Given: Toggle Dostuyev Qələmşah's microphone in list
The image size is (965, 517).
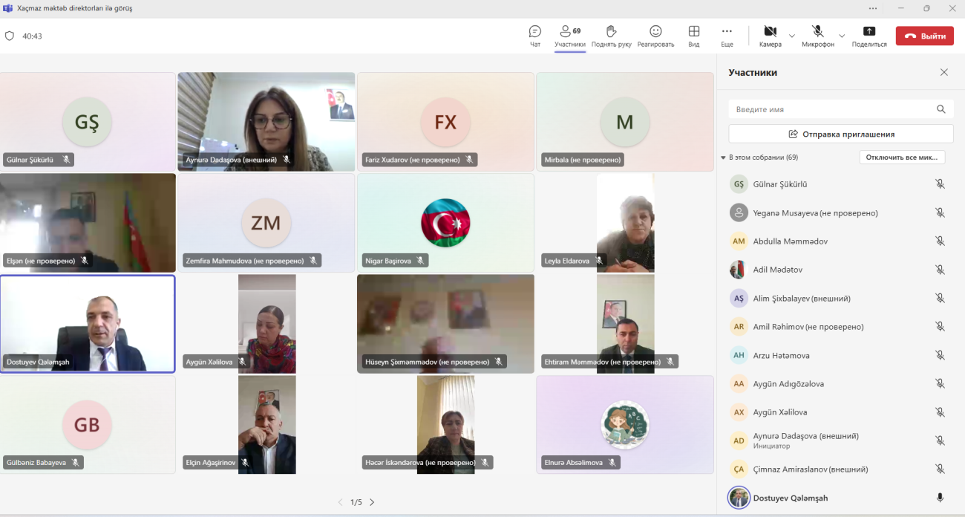Looking at the screenshot, I should coord(940,498).
